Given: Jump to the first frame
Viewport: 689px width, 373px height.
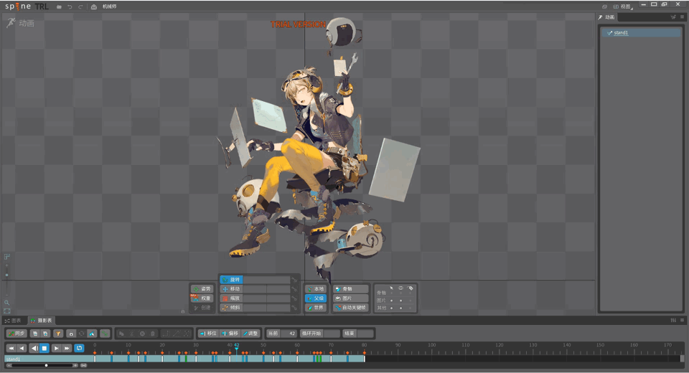Looking at the screenshot, I should click(x=11, y=349).
